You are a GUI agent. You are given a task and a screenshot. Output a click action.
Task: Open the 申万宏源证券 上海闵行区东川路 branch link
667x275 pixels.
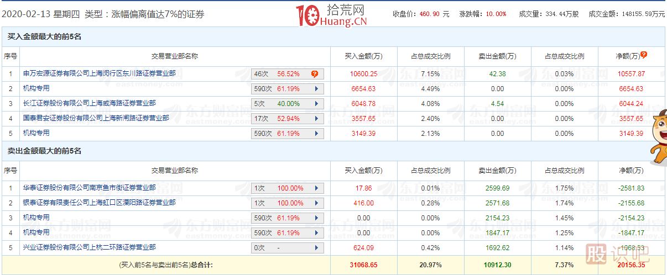(x=100, y=73)
